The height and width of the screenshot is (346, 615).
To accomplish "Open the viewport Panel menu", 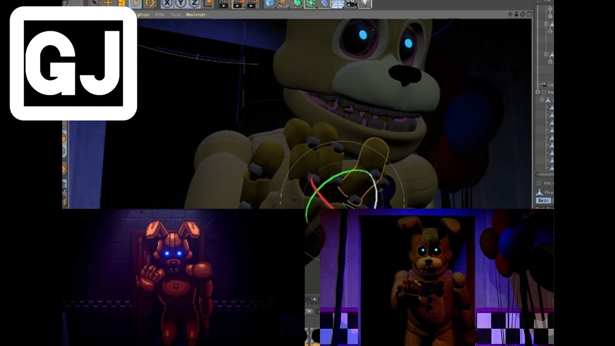I will pyautogui.click(x=175, y=14).
